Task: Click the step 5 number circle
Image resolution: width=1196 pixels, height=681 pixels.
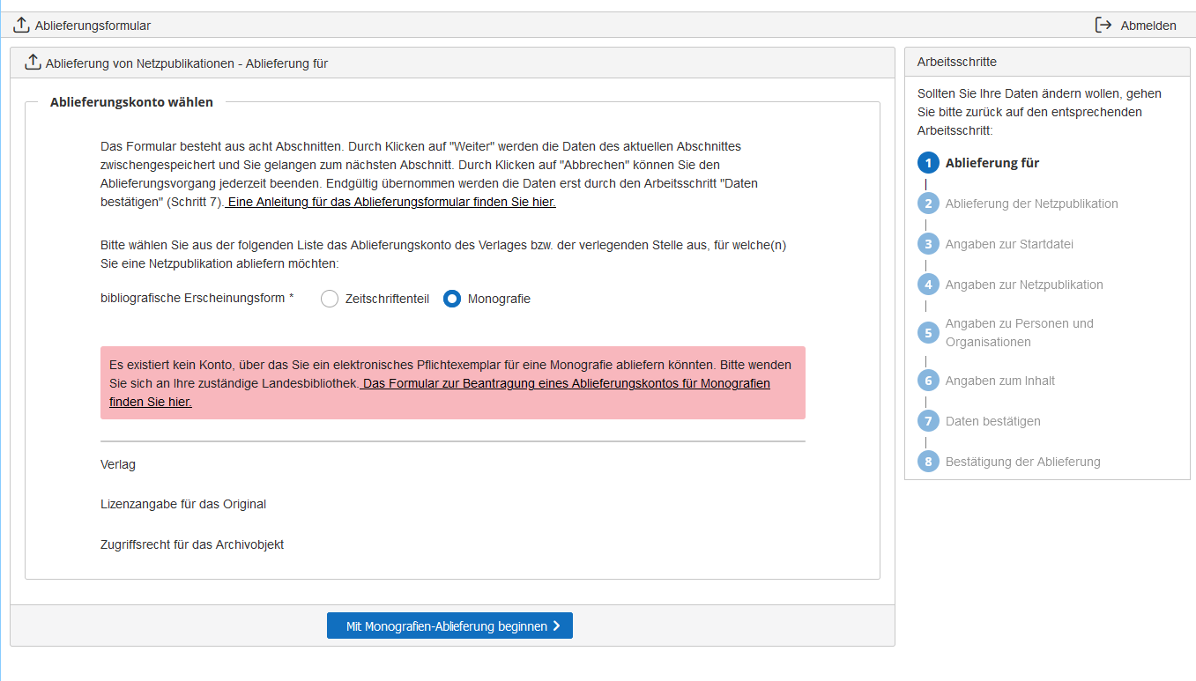Action: click(928, 333)
